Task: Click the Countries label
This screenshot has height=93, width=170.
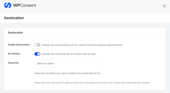Action: tap(13, 63)
